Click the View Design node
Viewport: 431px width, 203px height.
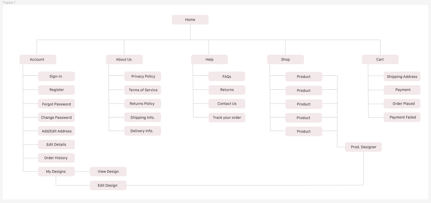click(x=108, y=171)
